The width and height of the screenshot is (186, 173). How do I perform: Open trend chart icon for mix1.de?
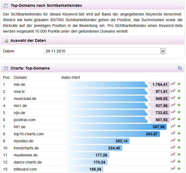coord(173,105)
